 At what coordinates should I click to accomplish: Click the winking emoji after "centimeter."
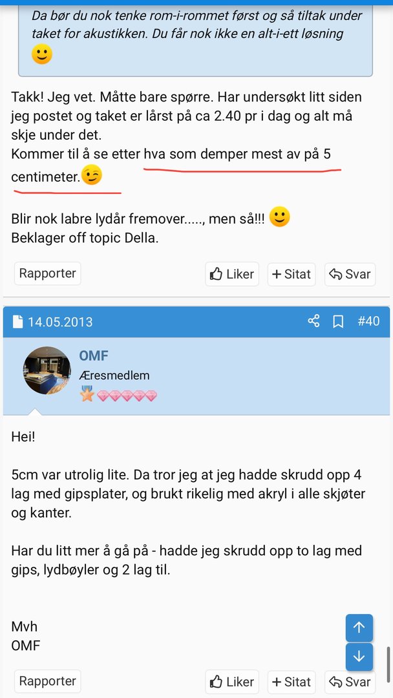[x=92, y=175]
